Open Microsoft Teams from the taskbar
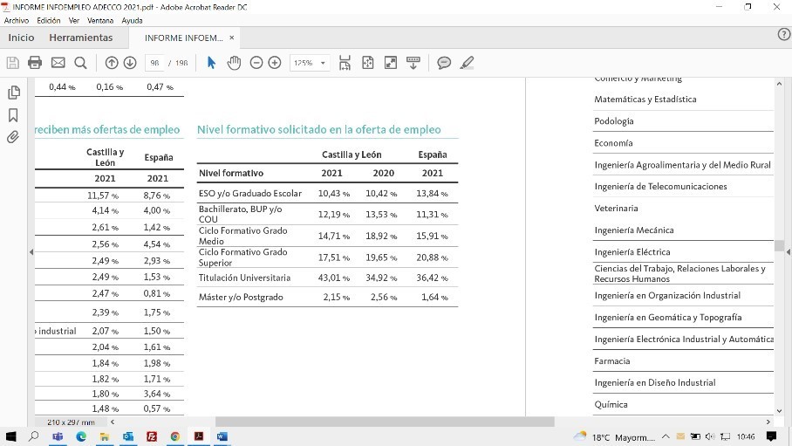 pyautogui.click(x=58, y=436)
